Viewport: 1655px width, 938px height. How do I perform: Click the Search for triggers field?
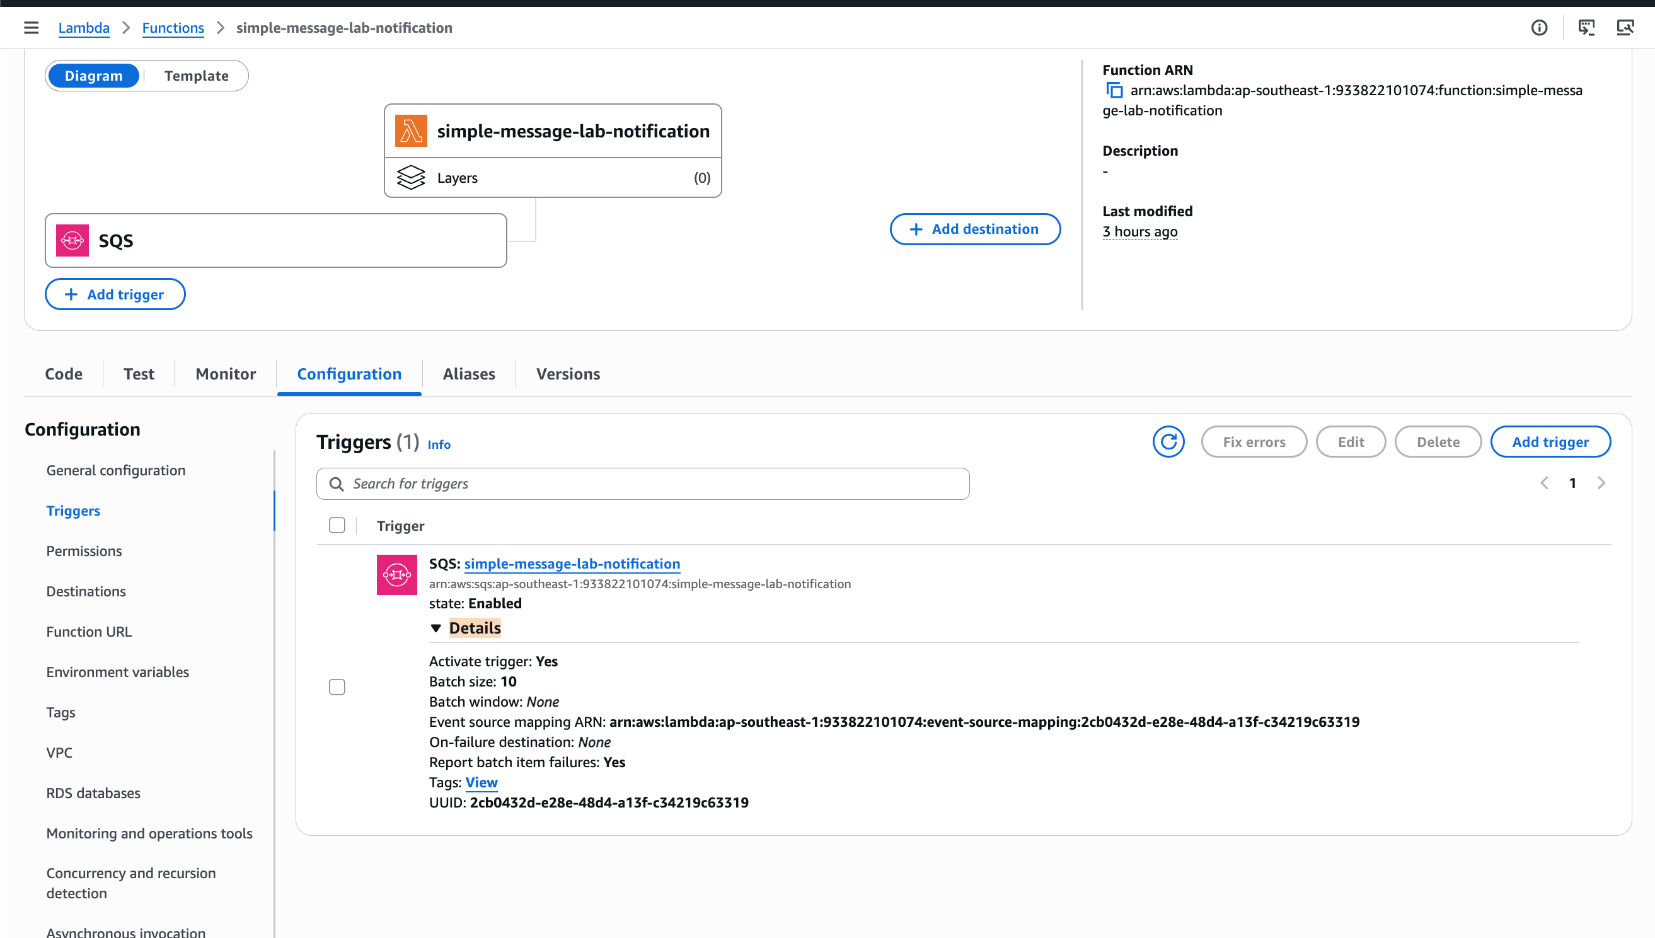[x=643, y=484]
